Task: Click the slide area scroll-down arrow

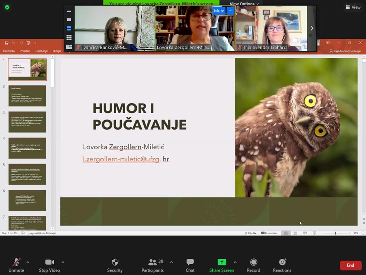Action: 364,215
